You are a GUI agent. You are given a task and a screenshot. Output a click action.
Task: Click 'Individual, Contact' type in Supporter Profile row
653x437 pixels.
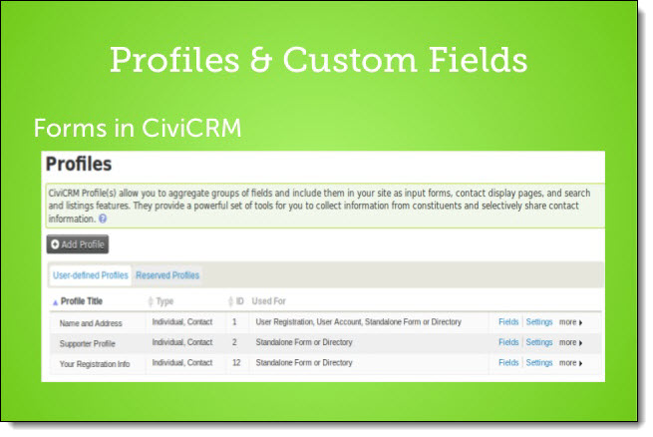click(x=182, y=342)
